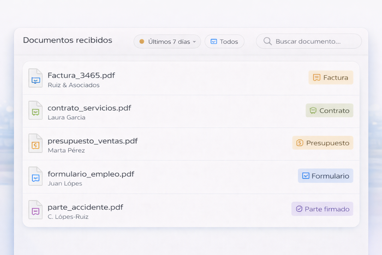Click the blue icon in Formulario tag
Viewport: 382px width, 255px height.
[x=306, y=176]
